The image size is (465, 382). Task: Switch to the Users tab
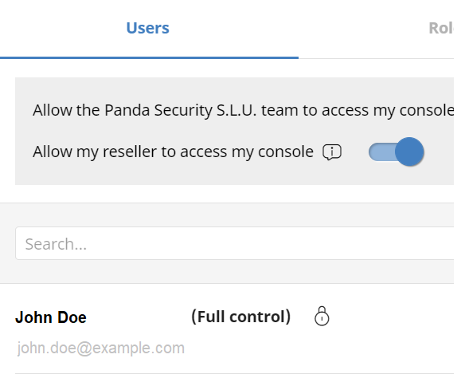147,28
